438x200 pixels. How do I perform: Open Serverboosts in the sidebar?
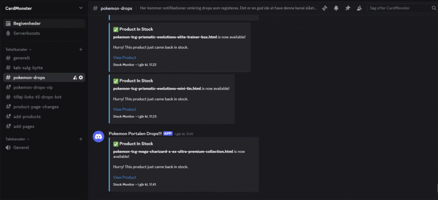pos(27,33)
